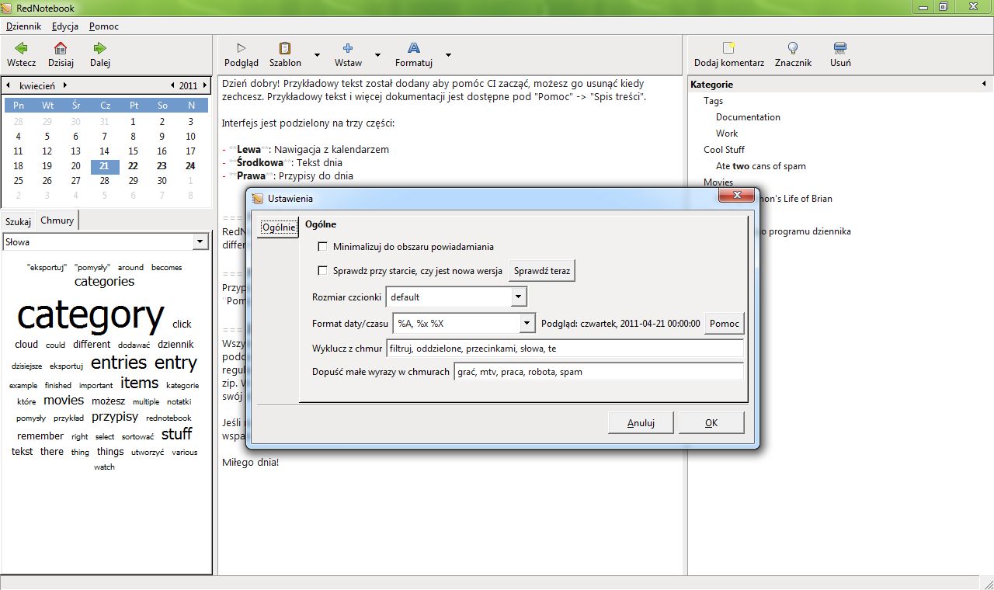Viewport: 994px width, 590px height.
Task: Click the Znacznik tag icon
Action: [x=793, y=48]
